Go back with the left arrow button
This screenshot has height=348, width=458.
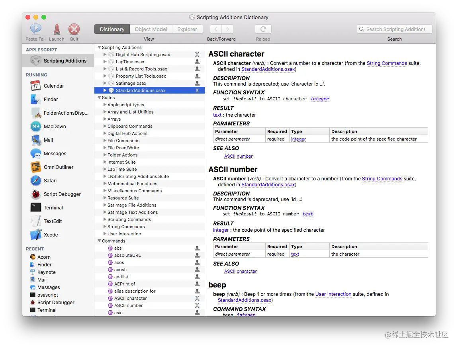(x=216, y=29)
